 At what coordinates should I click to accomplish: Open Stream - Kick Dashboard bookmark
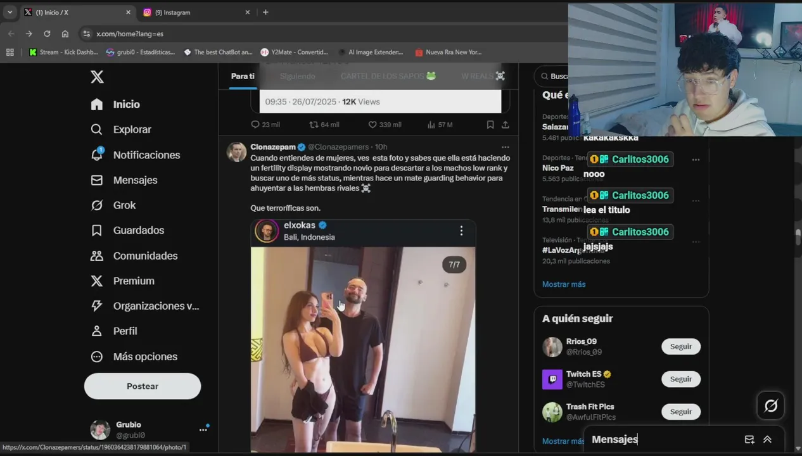coord(63,52)
